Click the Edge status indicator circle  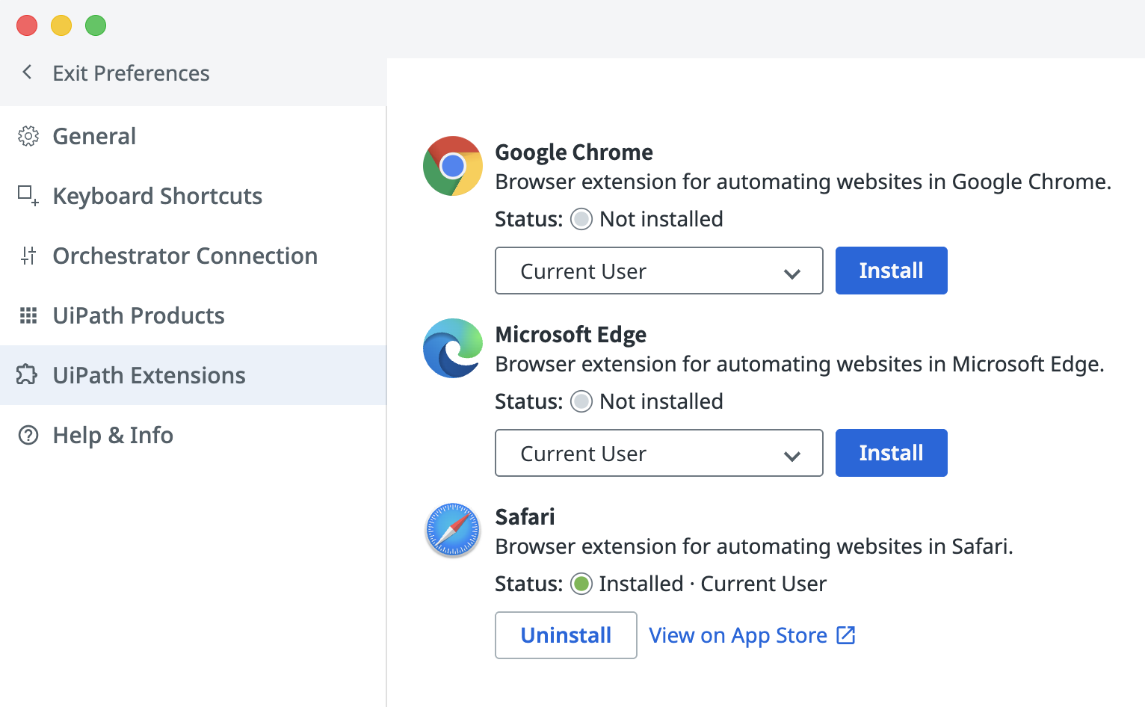pos(581,401)
